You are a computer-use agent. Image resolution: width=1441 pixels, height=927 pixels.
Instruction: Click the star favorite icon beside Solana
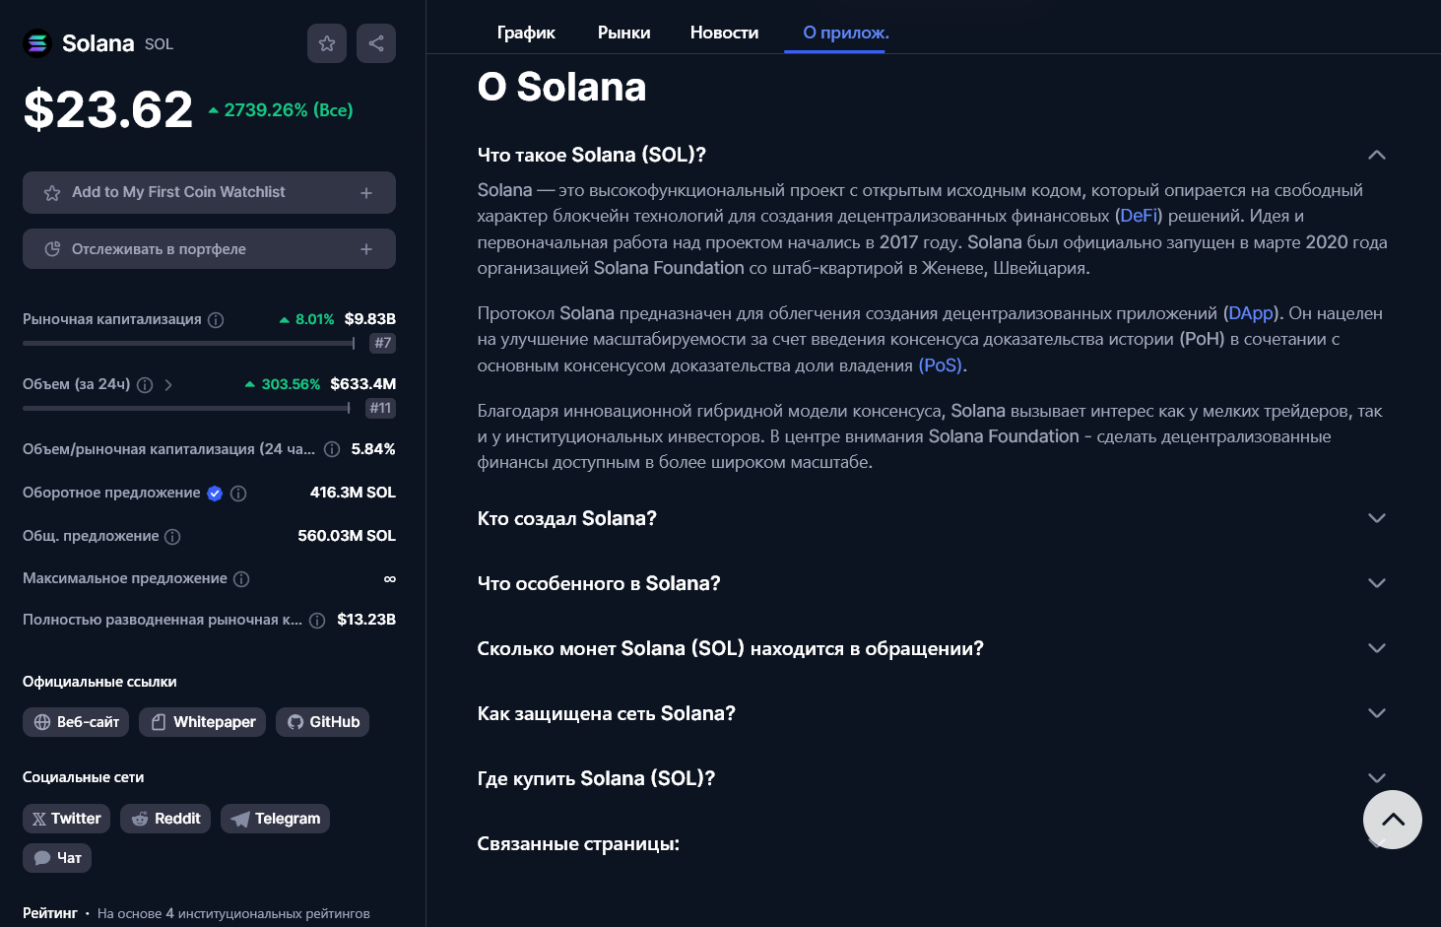point(327,43)
